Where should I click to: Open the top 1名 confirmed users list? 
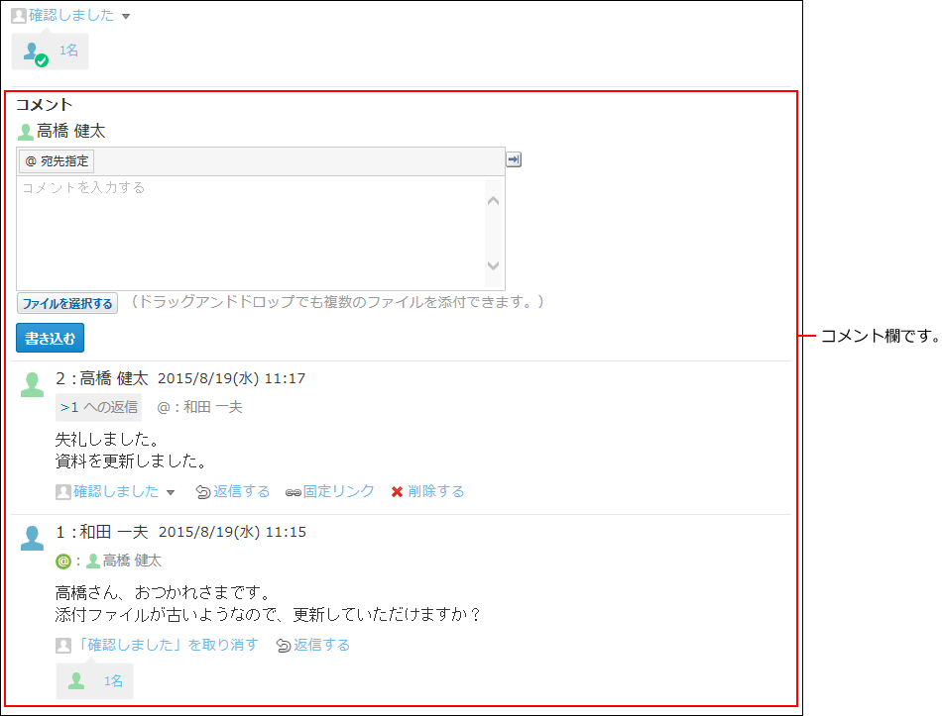(68, 51)
